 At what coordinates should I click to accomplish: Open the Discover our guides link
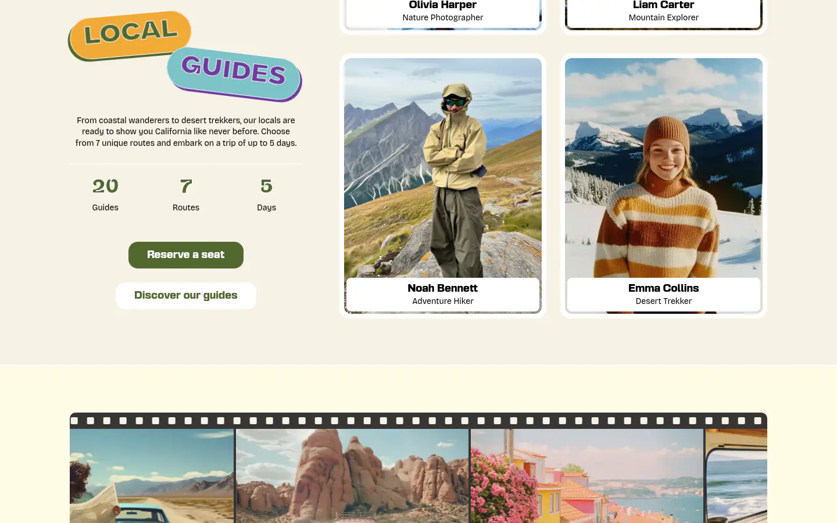click(186, 296)
